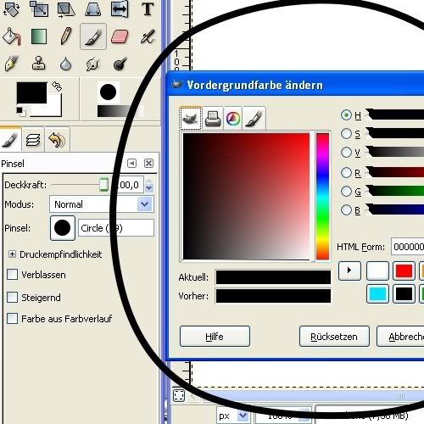Check the Steigernd option
The height and width of the screenshot is (424, 424).
[12, 297]
